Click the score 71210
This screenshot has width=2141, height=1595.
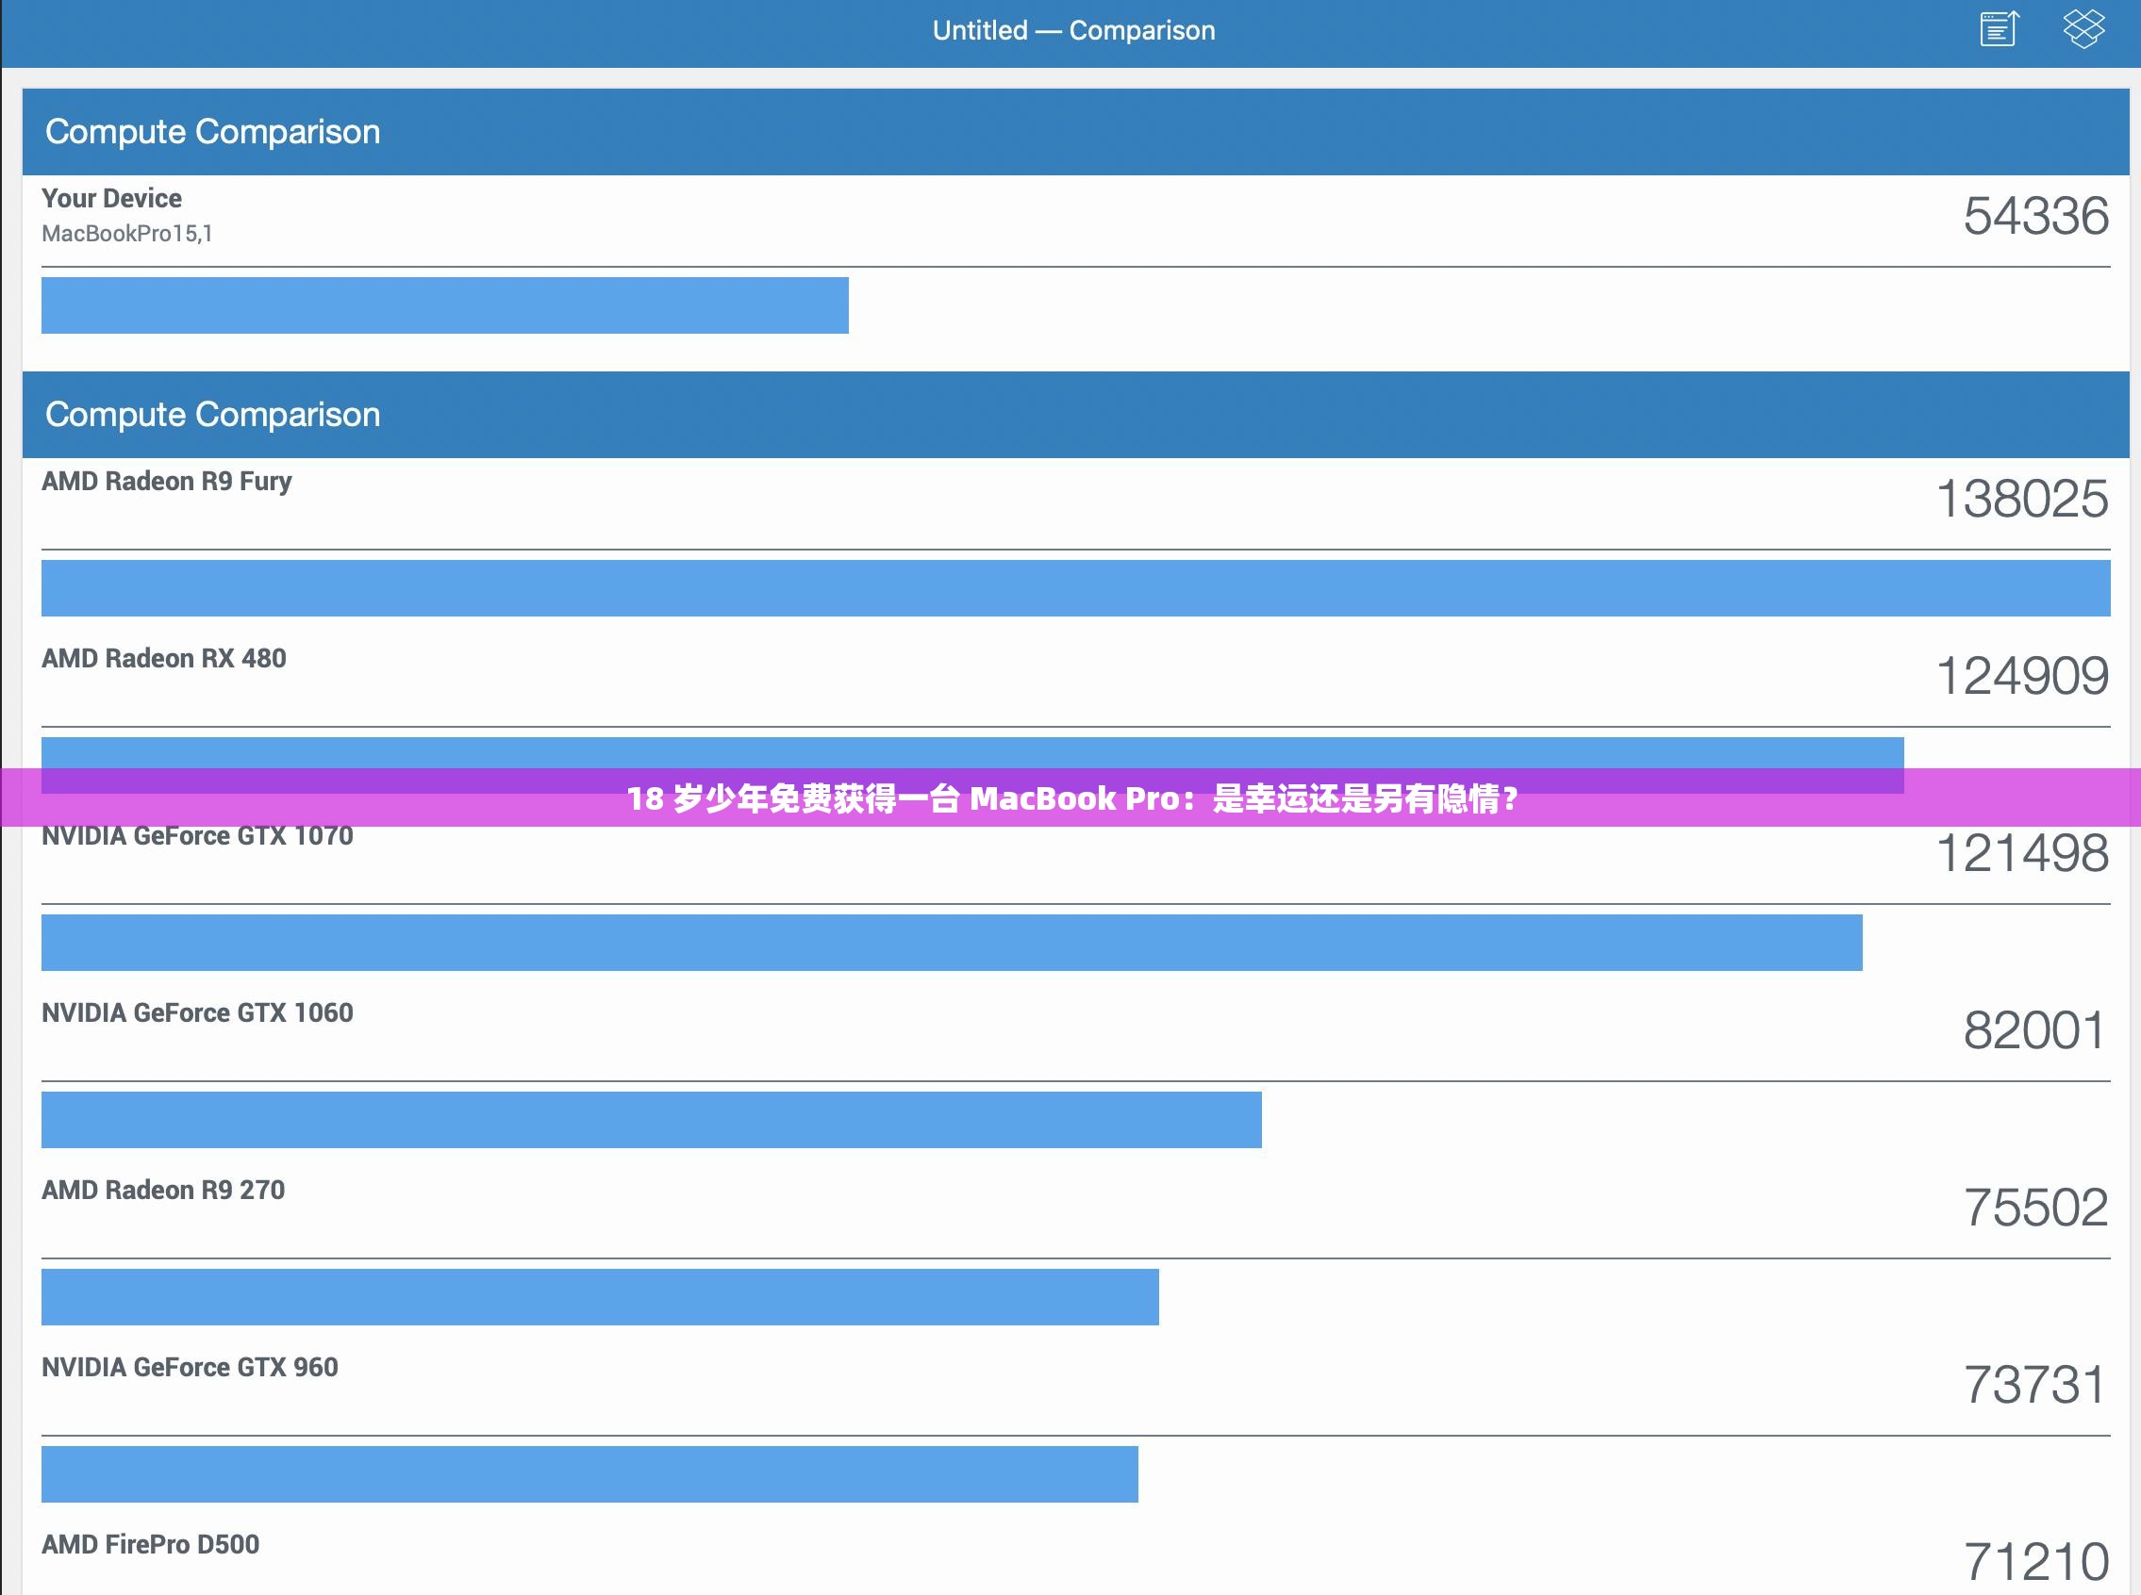point(2035,1562)
